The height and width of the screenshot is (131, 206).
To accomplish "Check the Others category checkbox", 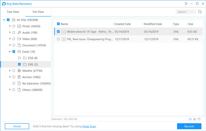I will 14,90.
